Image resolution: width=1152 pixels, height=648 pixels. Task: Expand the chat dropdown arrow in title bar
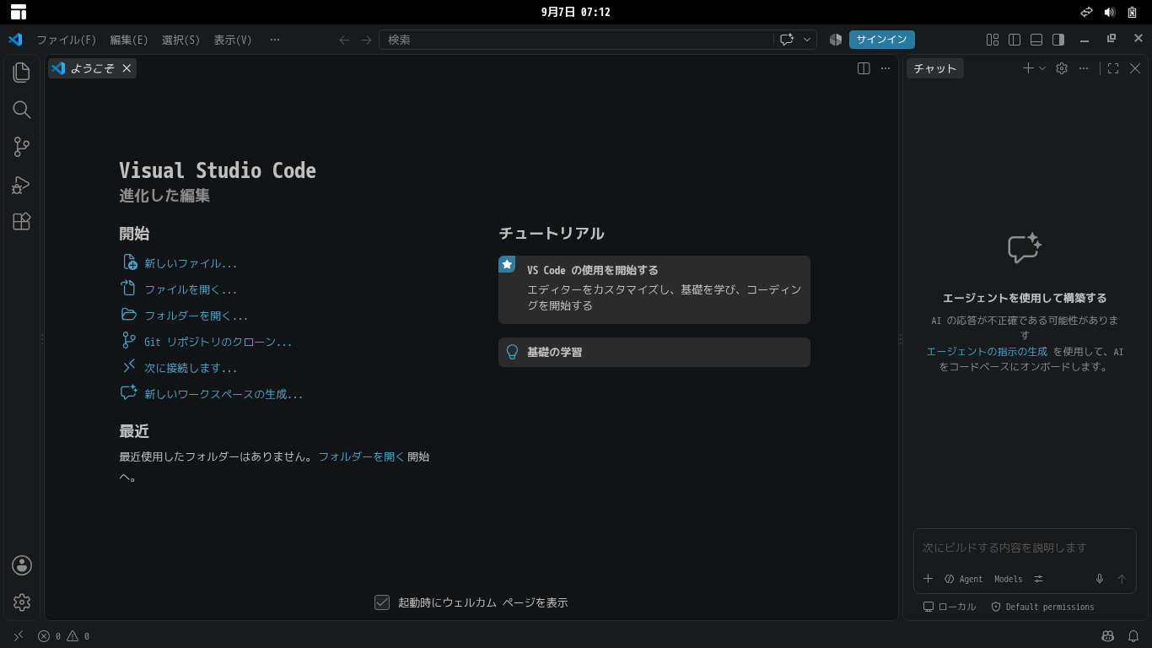[808, 40]
